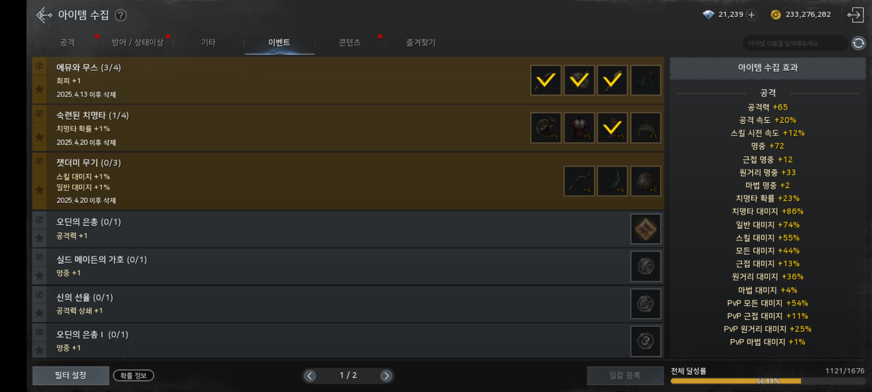Click the exit icon at top right
This screenshot has width=872, height=392.
click(856, 15)
